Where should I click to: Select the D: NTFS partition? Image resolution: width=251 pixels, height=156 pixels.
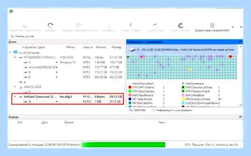[66, 72]
